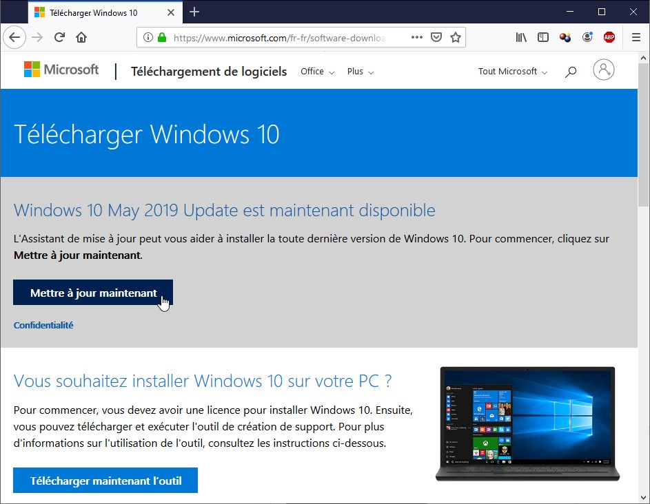Show the sidebars icon
This screenshot has height=504, width=650.
click(x=543, y=37)
